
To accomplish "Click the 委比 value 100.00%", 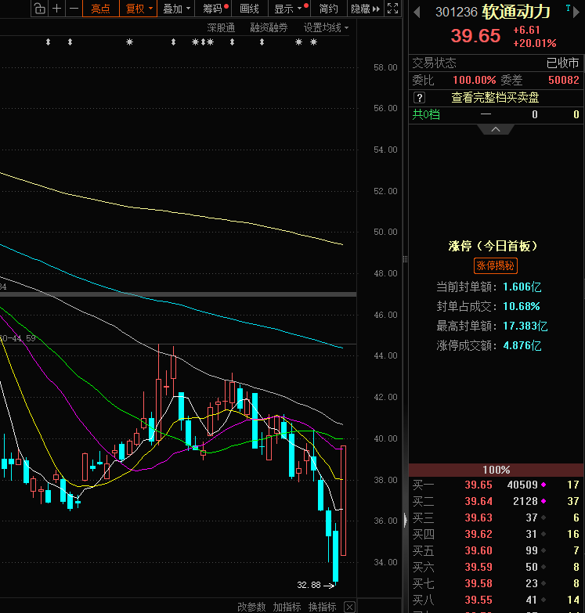I will point(475,80).
